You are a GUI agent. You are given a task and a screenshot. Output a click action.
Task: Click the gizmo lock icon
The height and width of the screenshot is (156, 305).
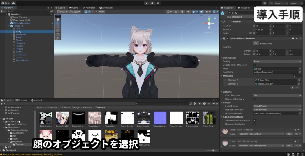coord(215,18)
